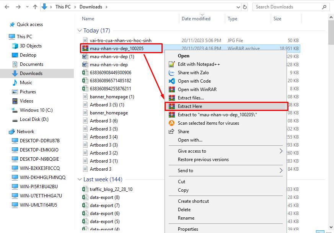Open the address bar history dropdown

237,7
